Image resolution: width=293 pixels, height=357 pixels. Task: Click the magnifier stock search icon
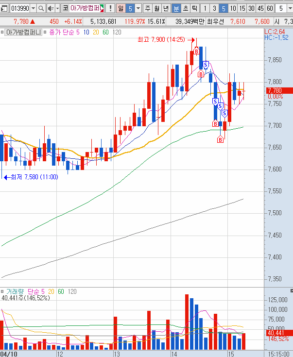coord(41,8)
